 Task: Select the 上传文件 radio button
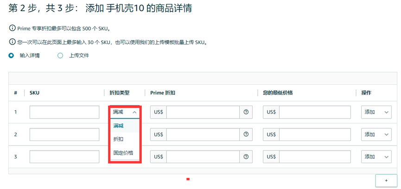click(60, 56)
